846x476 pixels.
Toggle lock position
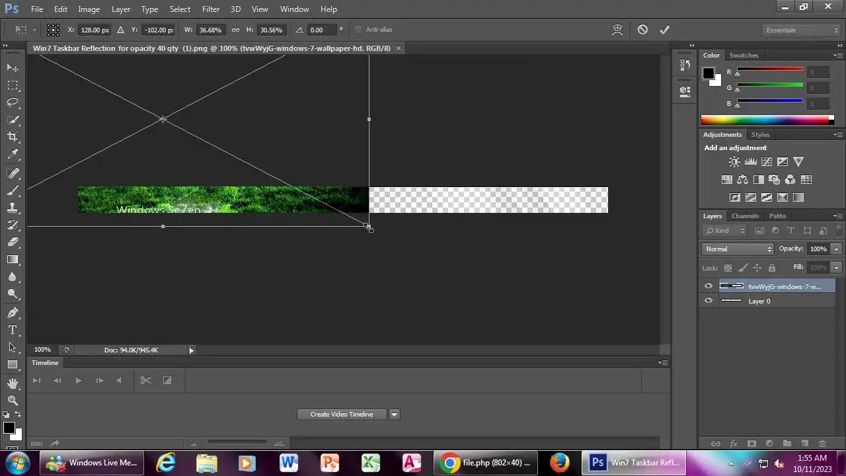click(757, 268)
